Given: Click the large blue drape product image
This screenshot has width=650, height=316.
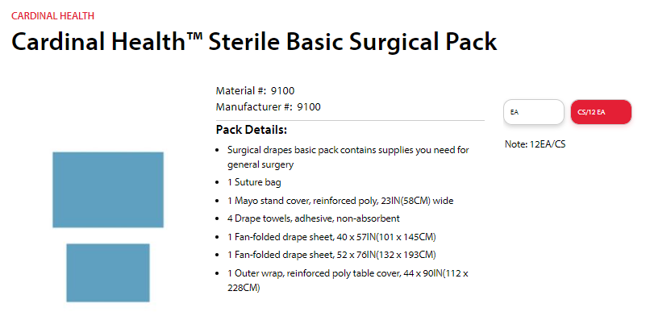Looking at the screenshot, I should 108,189.
